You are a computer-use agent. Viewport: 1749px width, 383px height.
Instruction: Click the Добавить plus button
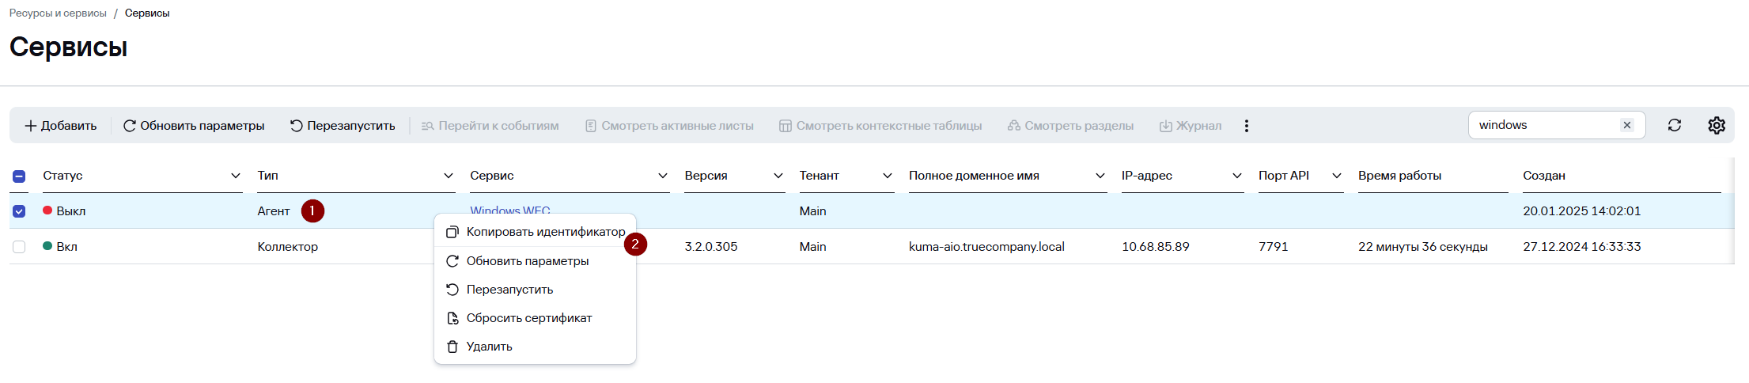61,126
